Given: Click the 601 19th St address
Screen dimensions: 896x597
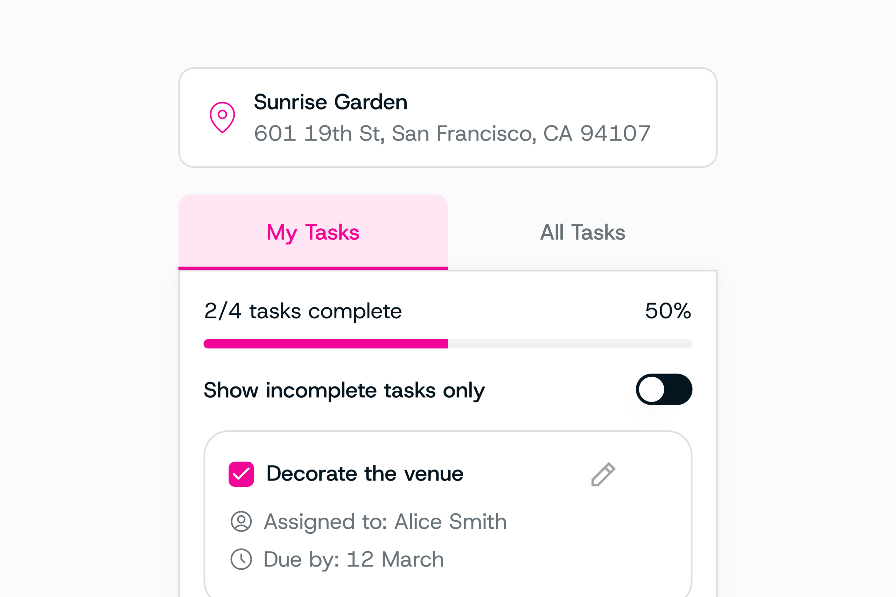Looking at the screenshot, I should pyautogui.click(x=452, y=133).
